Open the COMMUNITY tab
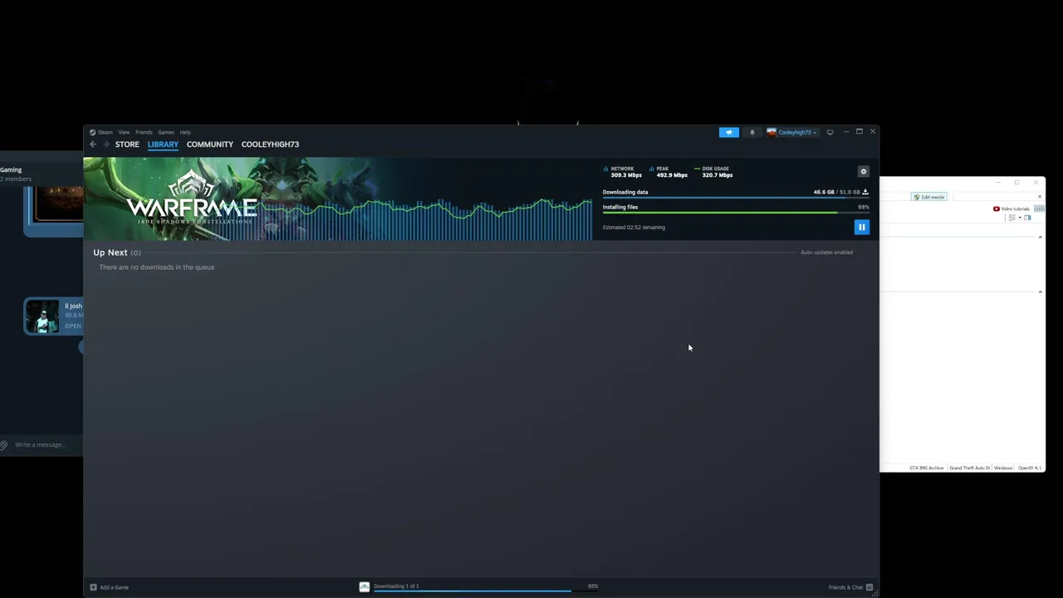The width and height of the screenshot is (1063, 598). pyautogui.click(x=210, y=145)
